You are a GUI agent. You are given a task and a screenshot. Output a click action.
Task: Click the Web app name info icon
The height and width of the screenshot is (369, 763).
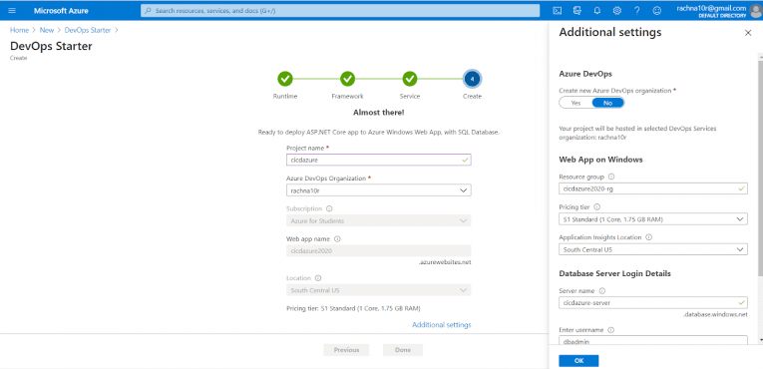pyautogui.click(x=337, y=239)
